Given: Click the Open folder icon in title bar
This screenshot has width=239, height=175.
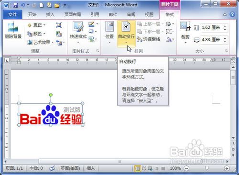Looking at the screenshot, I should 57,5.
